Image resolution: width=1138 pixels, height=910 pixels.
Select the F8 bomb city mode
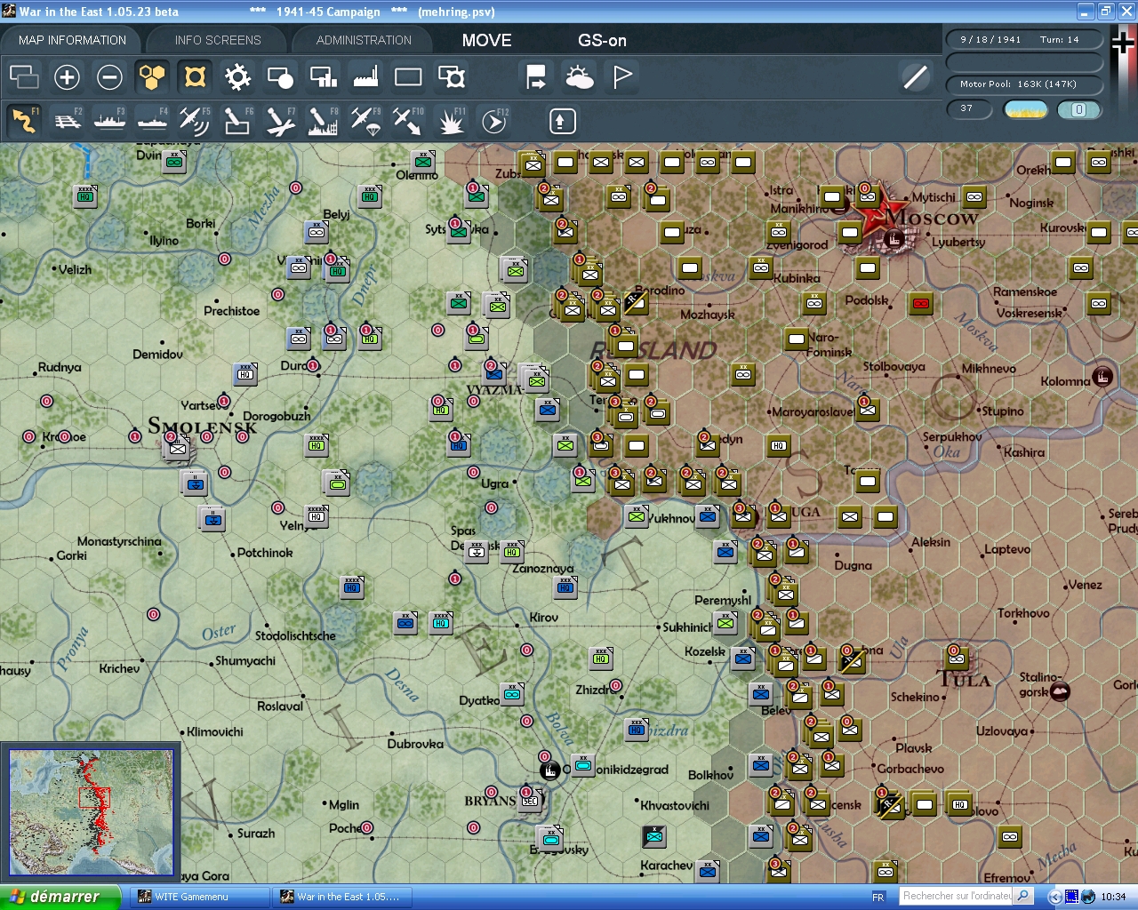coord(323,120)
